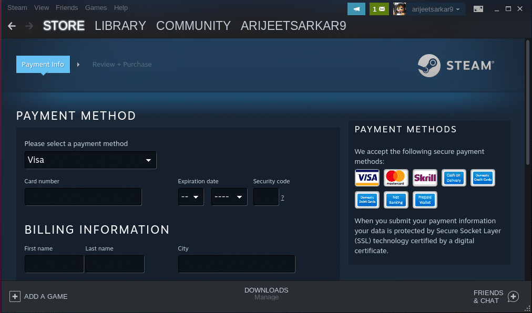Open the Games menu
This screenshot has height=313, width=532.
pos(96,8)
